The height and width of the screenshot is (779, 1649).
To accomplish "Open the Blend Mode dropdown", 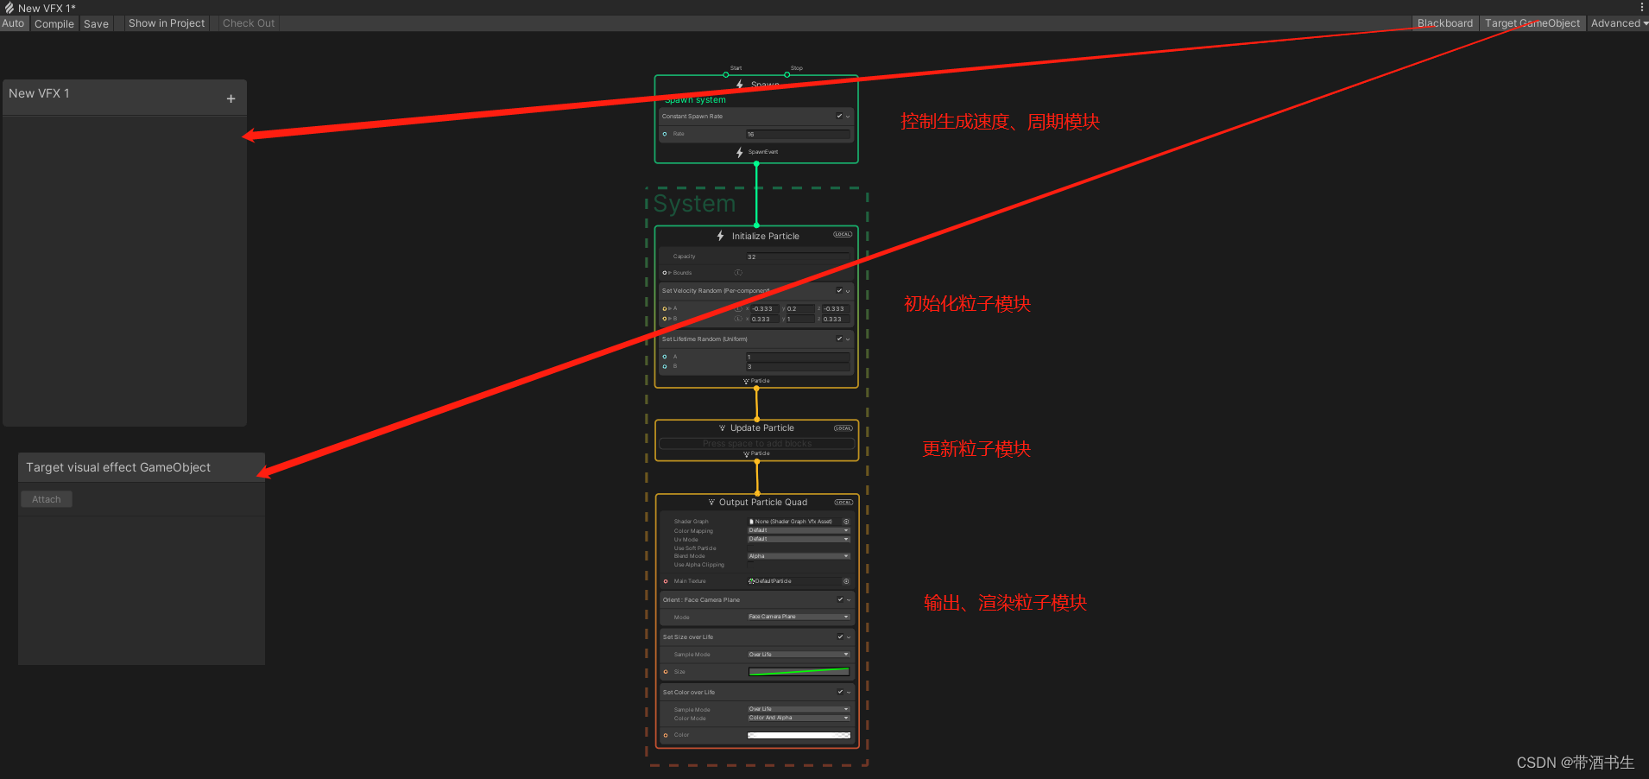I will tap(797, 555).
